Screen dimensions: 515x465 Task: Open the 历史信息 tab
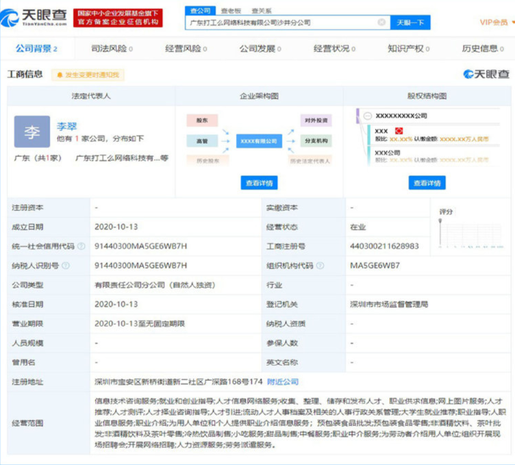coord(483,49)
